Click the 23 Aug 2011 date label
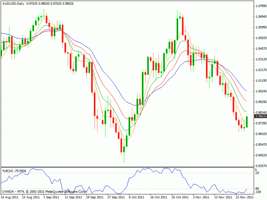Viewport: 267px width, 200px height. [x=31, y=197]
